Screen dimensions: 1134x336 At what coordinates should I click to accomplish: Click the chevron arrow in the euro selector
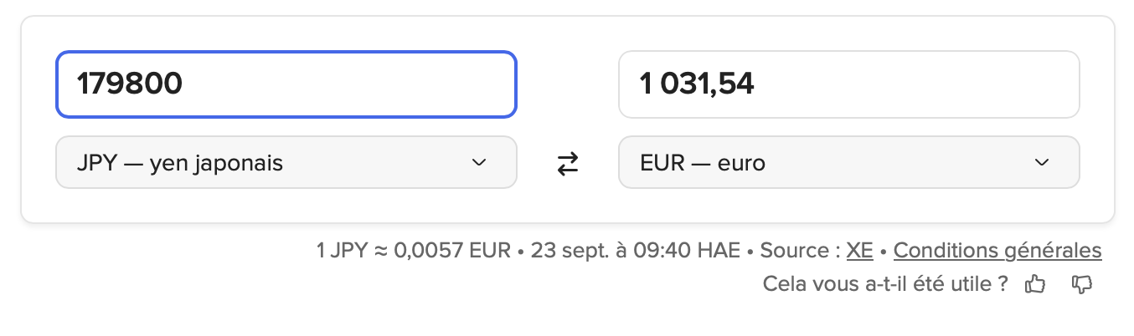(1042, 163)
